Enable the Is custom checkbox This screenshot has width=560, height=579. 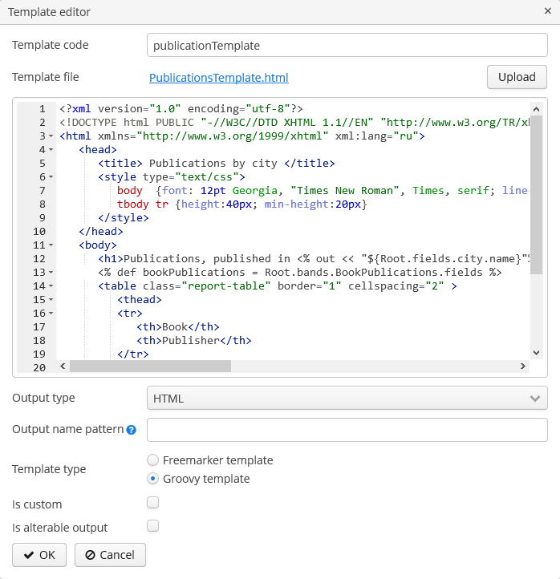tap(153, 503)
